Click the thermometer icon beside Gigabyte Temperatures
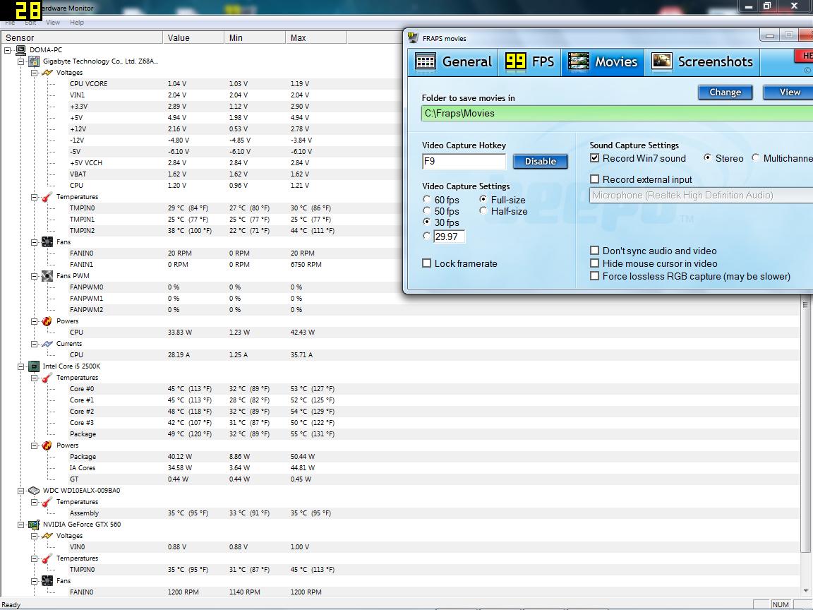The image size is (813, 610). (47, 197)
